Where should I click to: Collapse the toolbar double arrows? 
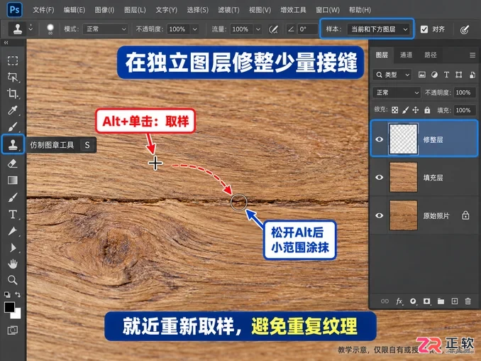click(x=6, y=43)
